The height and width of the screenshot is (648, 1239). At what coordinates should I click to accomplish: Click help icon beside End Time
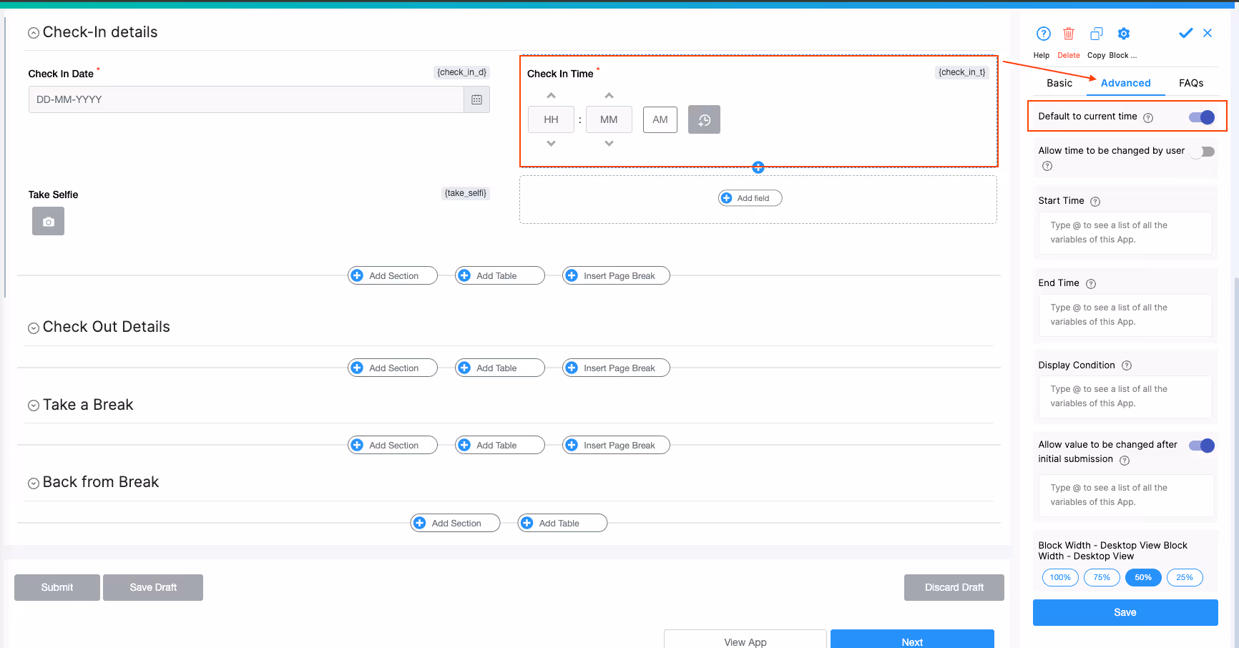tap(1091, 284)
